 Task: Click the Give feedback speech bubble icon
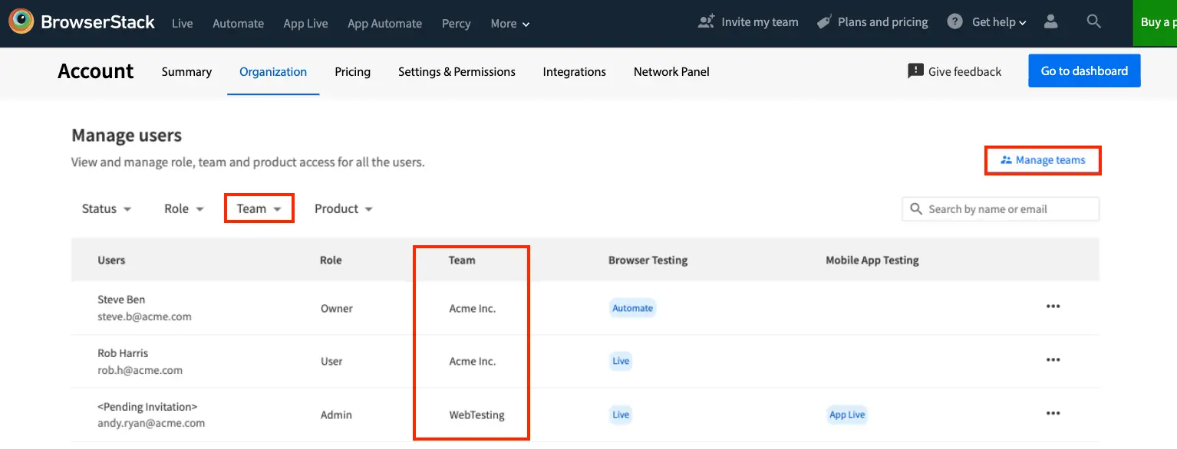[915, 71]
